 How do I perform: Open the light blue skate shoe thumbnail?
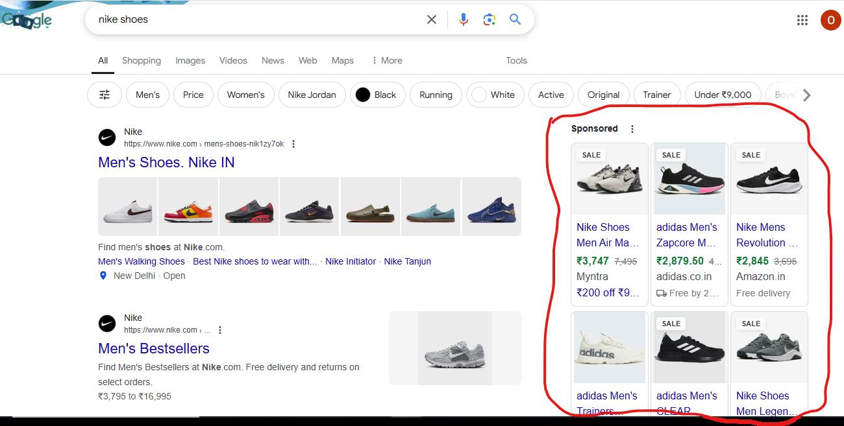tap(431, 206)
